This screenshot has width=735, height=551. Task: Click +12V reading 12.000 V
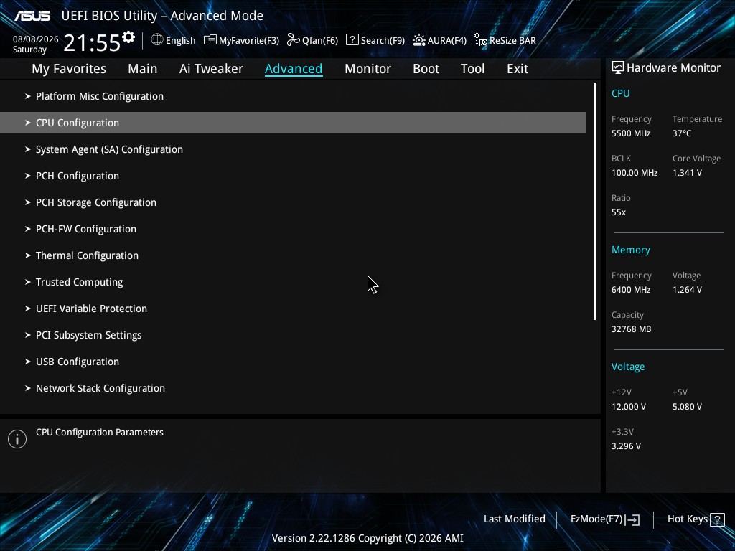629,407
